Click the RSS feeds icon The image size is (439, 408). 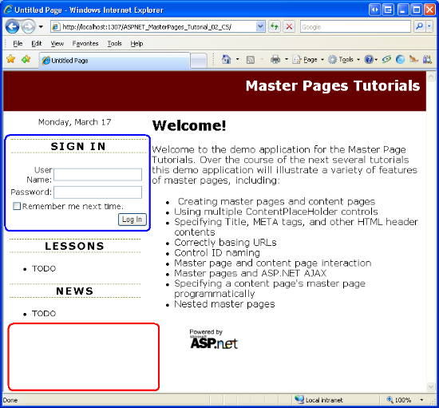[251, 60]
